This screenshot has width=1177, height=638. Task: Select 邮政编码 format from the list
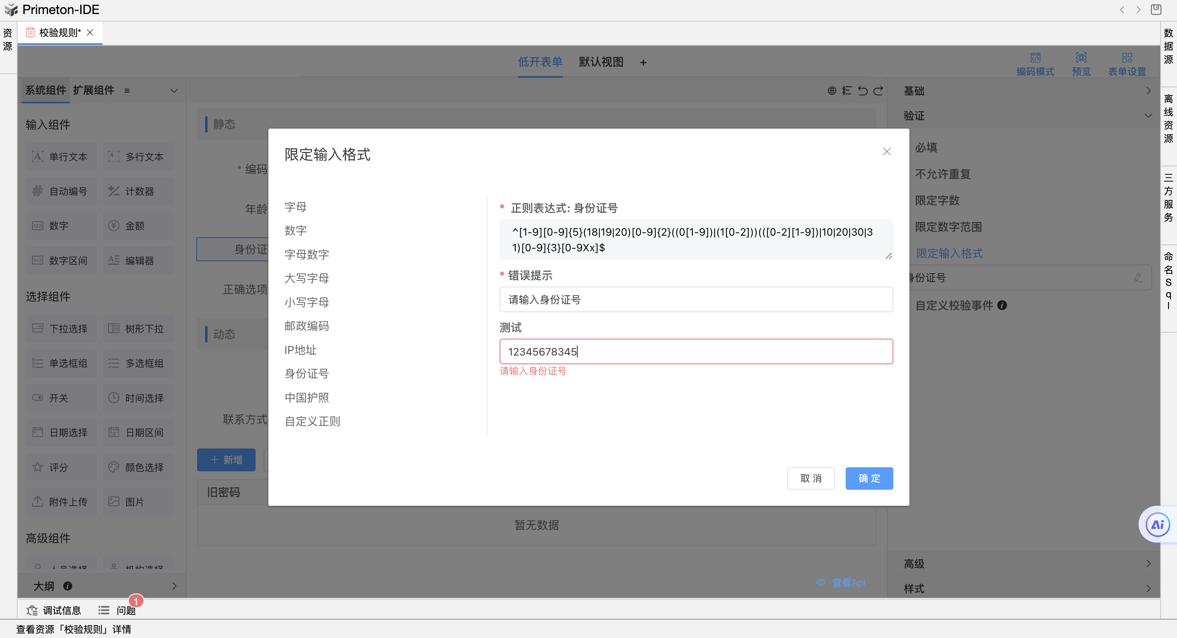tap(306, 326)
